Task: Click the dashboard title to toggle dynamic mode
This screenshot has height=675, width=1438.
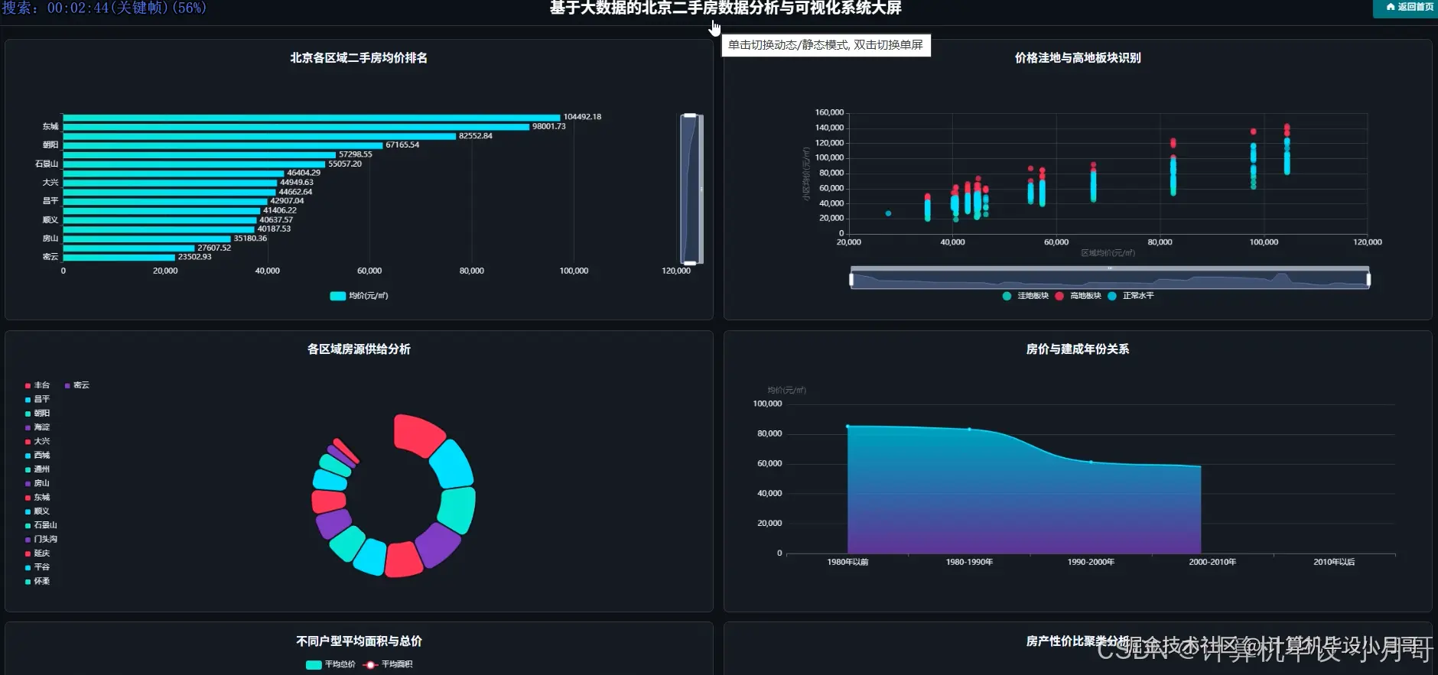Action: (725, 8)
